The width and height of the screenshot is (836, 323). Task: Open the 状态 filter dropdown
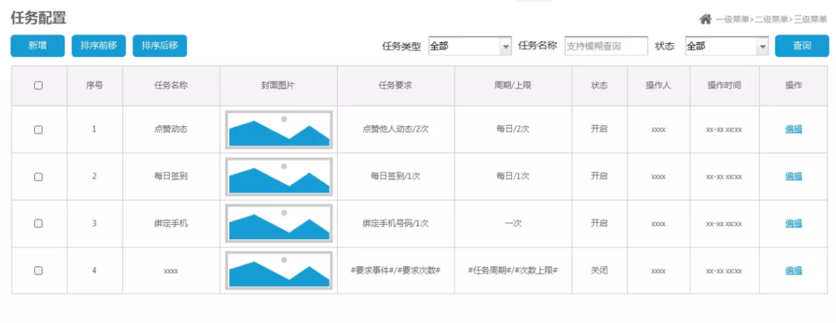pos(727,46)
